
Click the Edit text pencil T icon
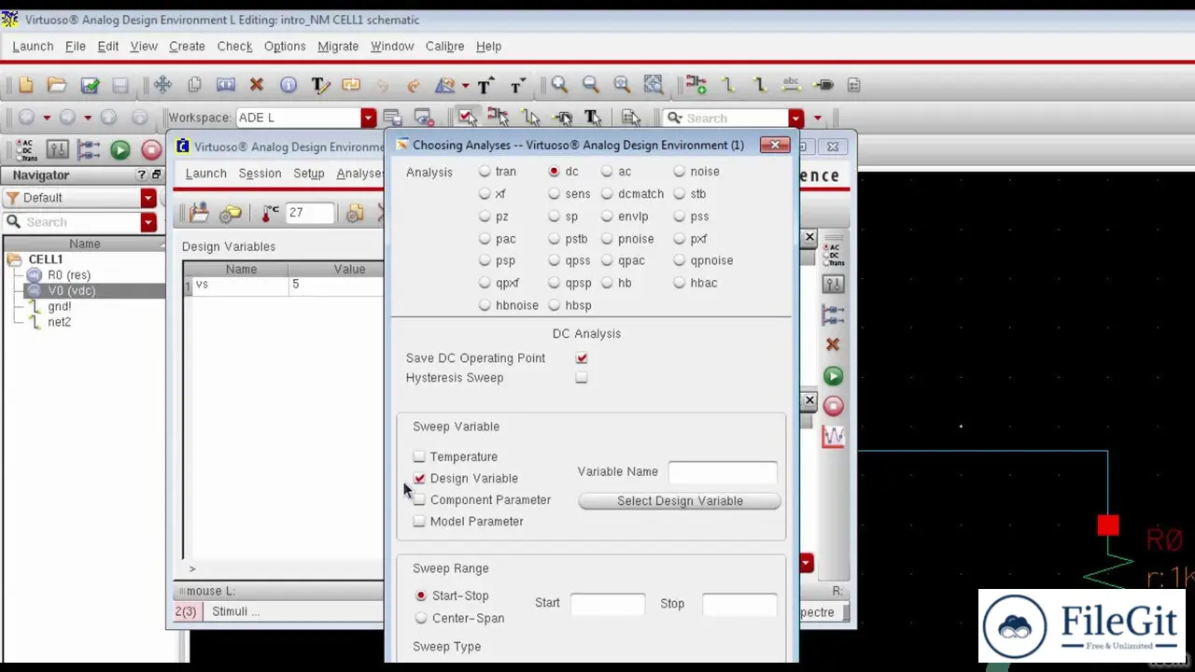pyautogui.click(x=320, y=85)
